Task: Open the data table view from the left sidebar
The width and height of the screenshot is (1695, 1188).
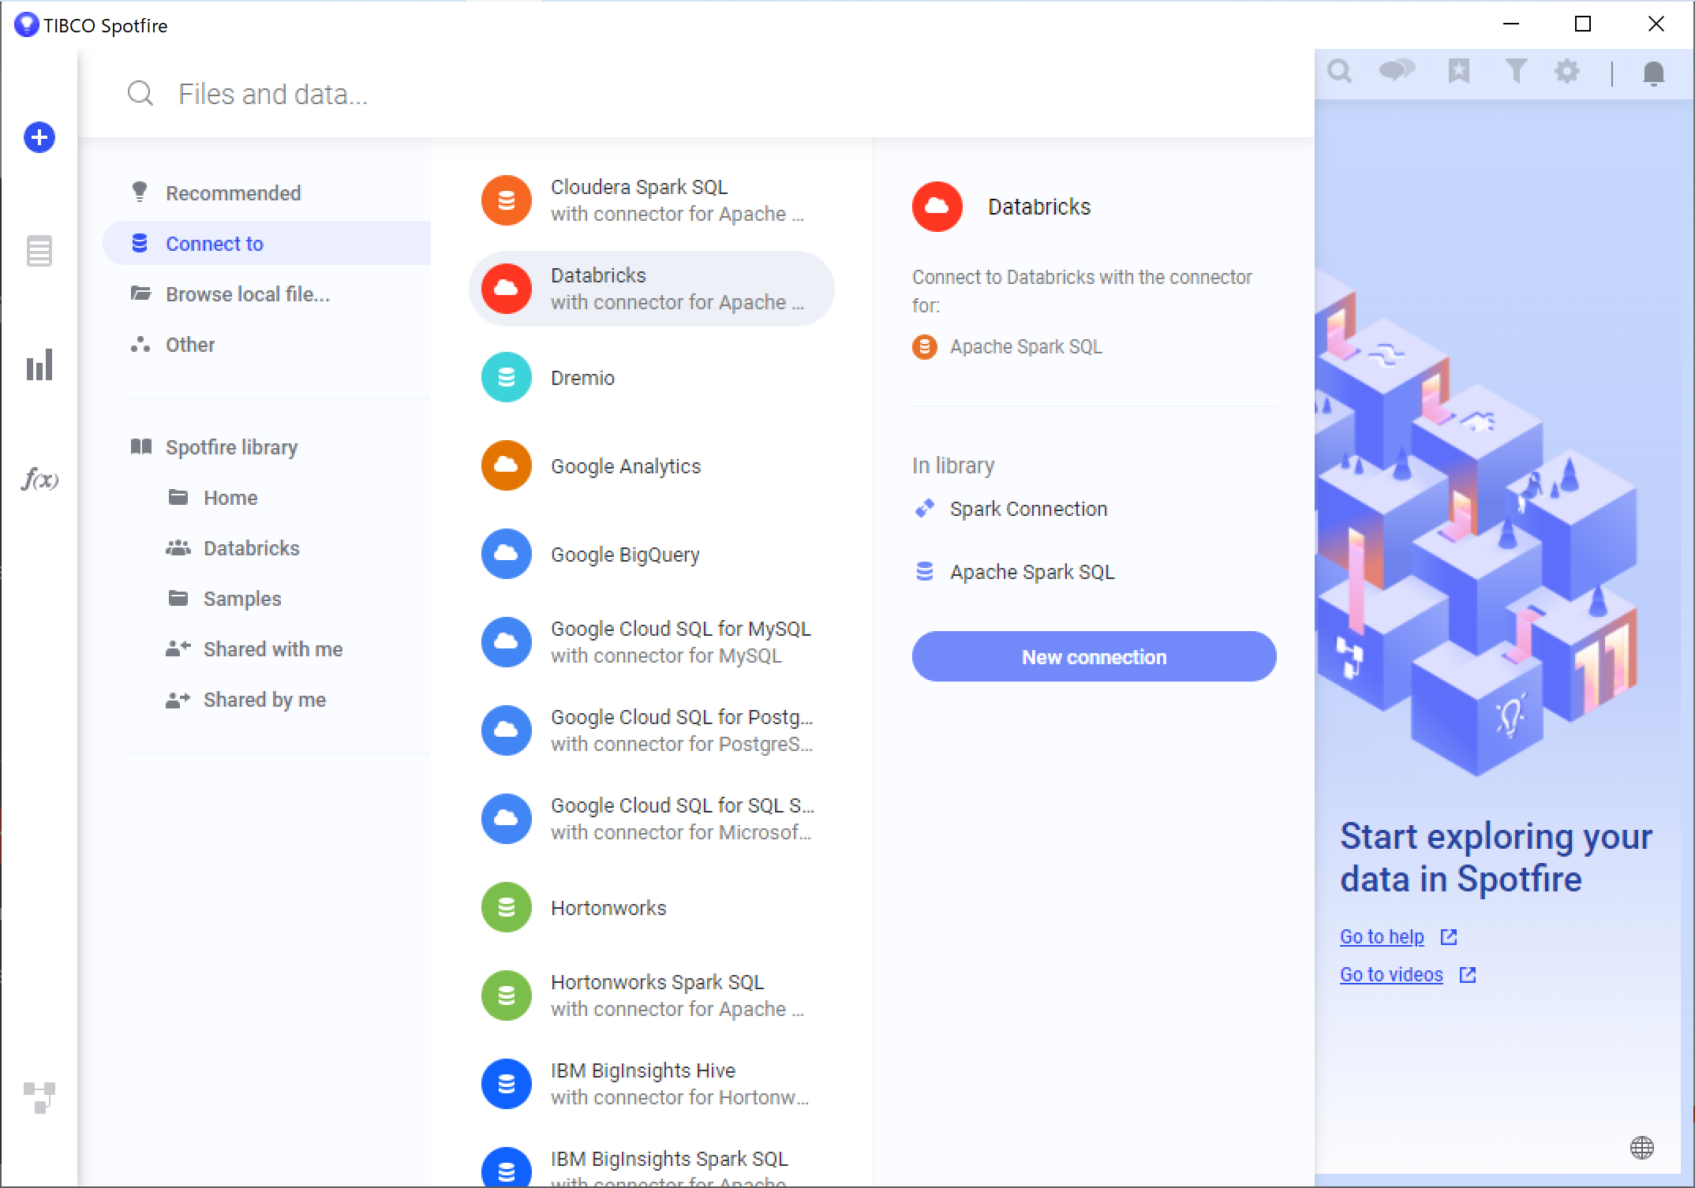Action: pyautogui.click(x=39, y=251)
